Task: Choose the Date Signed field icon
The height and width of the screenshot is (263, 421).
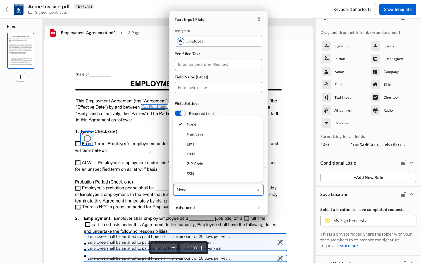Action: click(x=375, y=59)
